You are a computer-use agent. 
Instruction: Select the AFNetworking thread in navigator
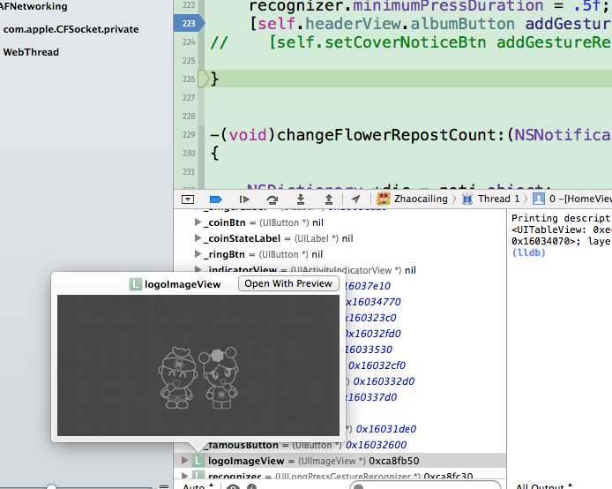pyautogui.click(x=34, y=6)
